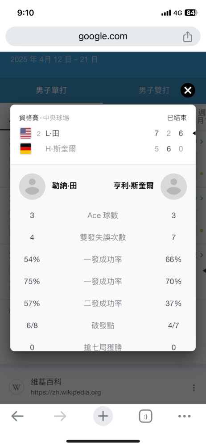Tap the forward navigation arrow

pos(60,416)
